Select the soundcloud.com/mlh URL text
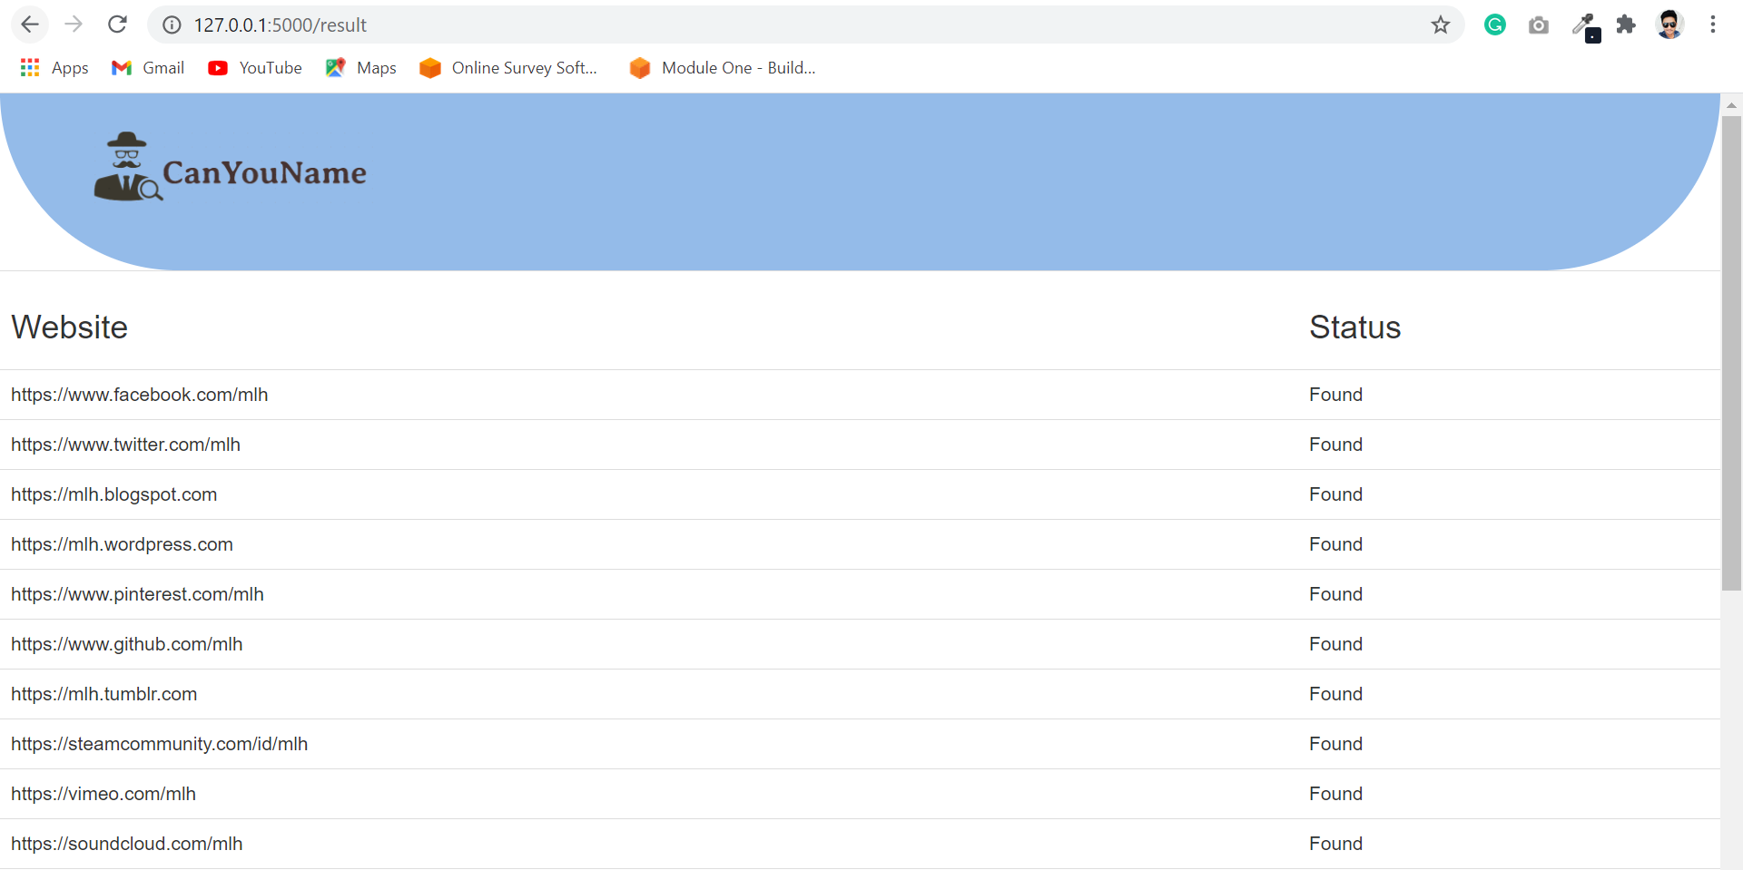The height and width of the screenshot is (870, 1743). [x=127, y=844]
